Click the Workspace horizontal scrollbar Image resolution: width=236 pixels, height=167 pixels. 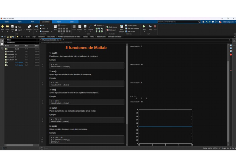tap(20, 145)
